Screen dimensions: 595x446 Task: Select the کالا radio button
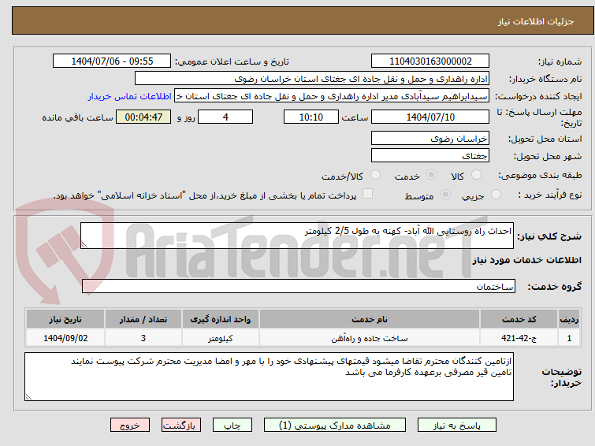476,175
